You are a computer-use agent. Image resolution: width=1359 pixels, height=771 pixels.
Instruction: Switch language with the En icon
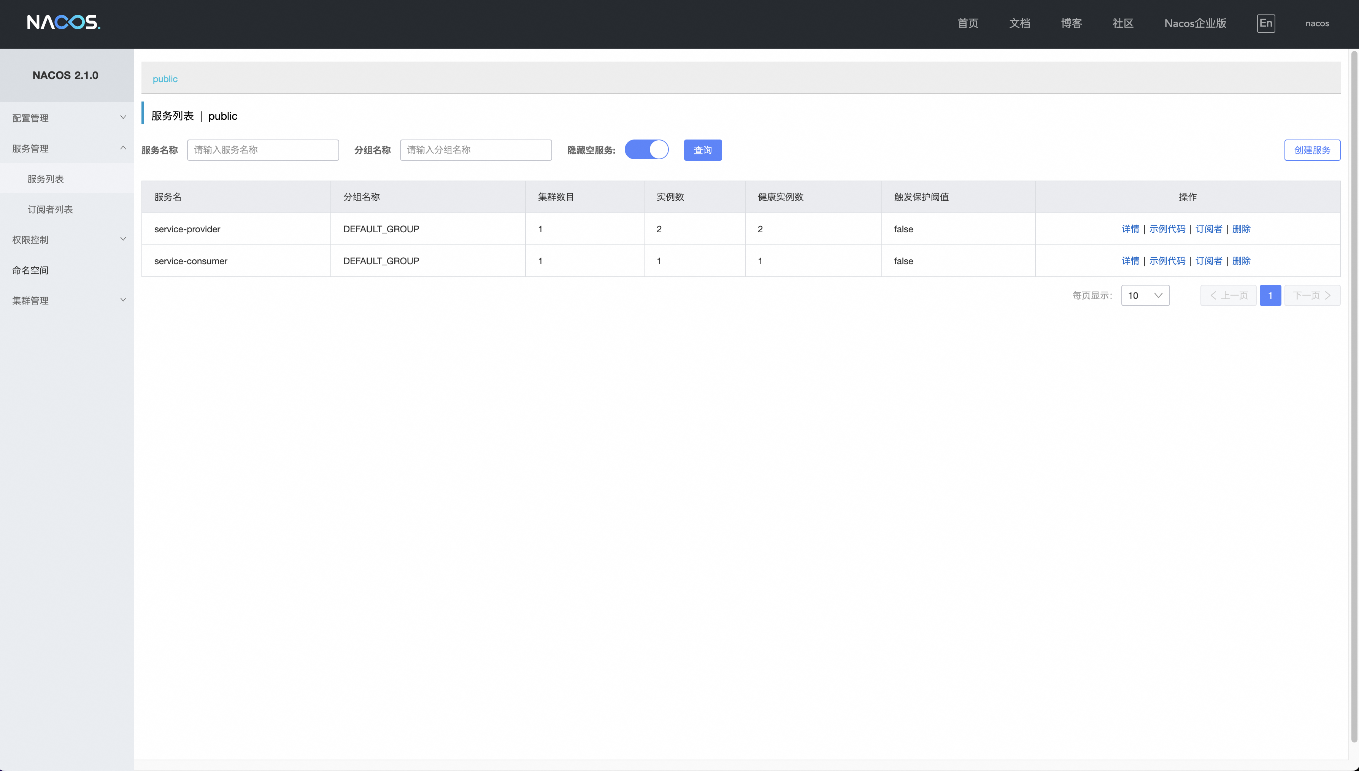click(x=1265, y=23)
